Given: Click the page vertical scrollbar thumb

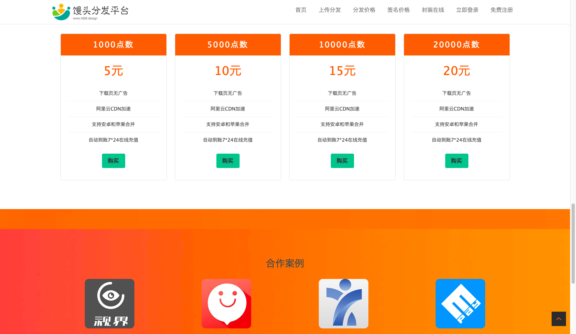Looking at the screenshot, I should click(573, 243).
